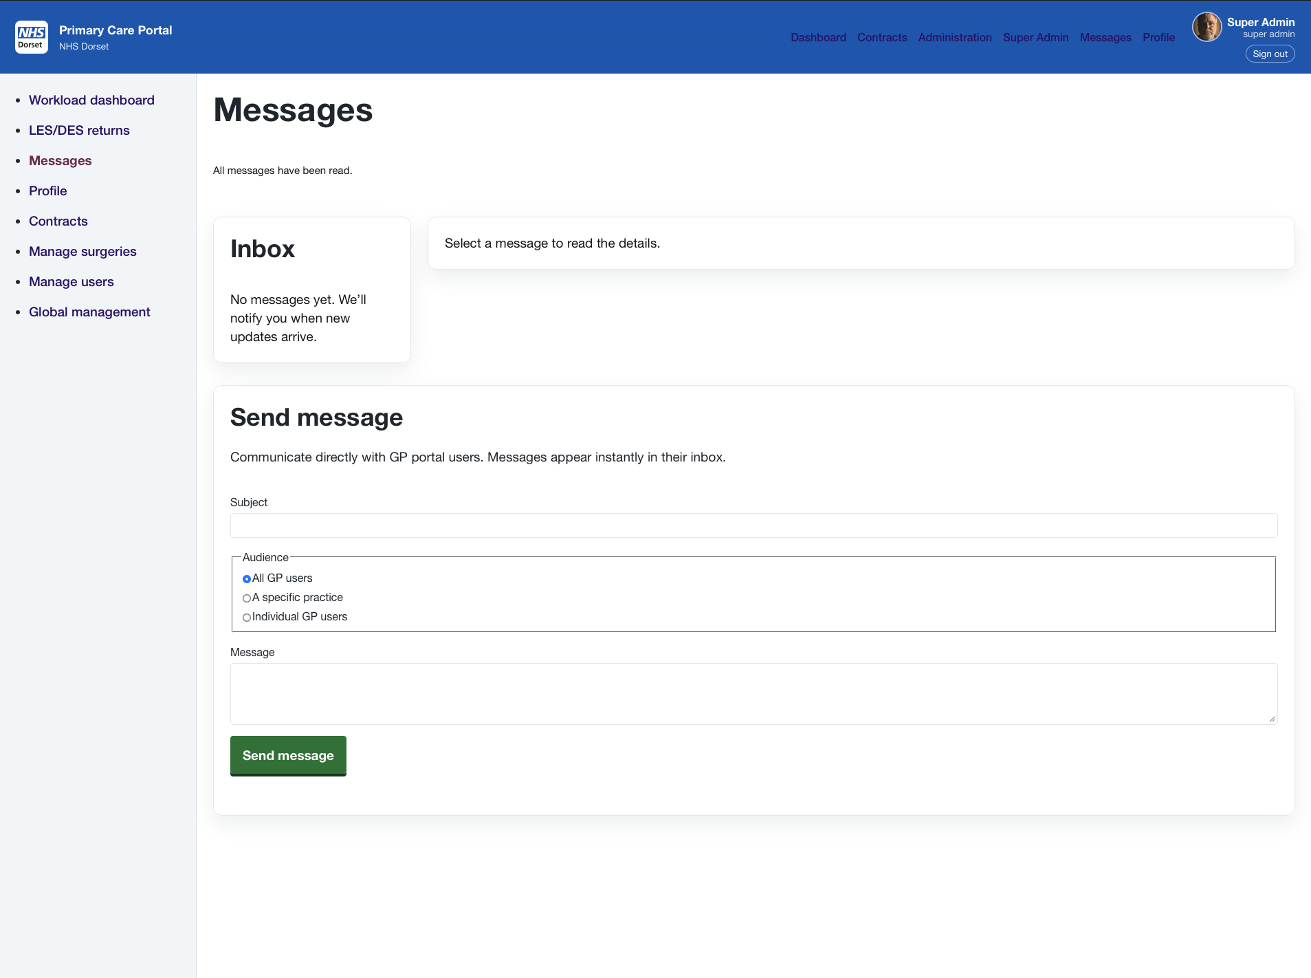Screen dimensions: 1311x978
Task: Open Messages from the top navigation
Action: (x=1105, y=38)
